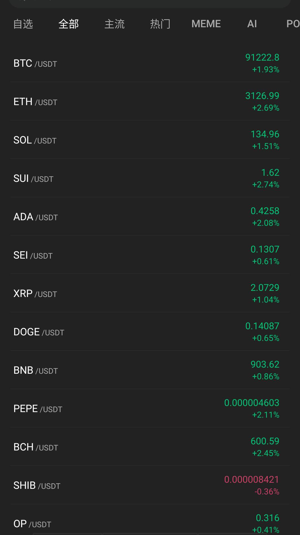The height and width of the screenshot is (535, 300).
Task: Click the BCH price 600.59
Action: pyautogui.click(x=265, y=441)
